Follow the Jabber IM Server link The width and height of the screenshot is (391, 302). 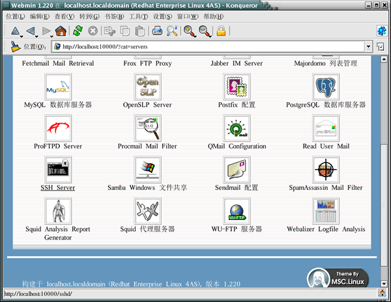(237, 64)
